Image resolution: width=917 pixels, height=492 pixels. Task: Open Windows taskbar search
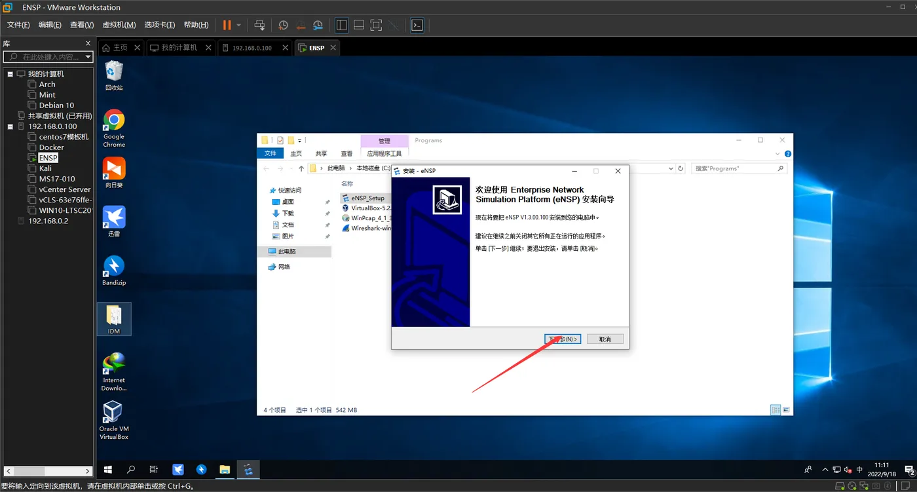[131, 470]
